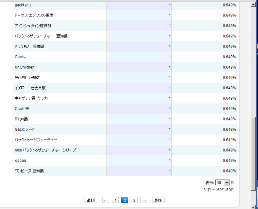
Task: Open page 3 of results
Action: click(134, 200)
